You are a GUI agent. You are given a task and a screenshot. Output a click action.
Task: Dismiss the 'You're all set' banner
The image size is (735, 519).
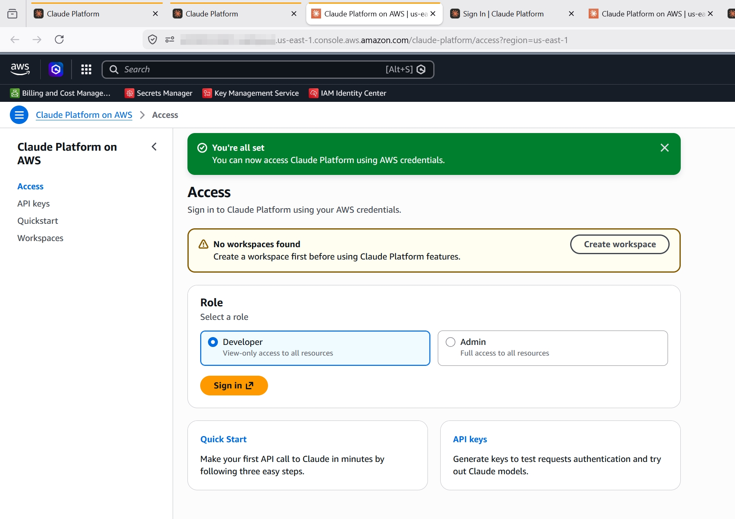665,148
